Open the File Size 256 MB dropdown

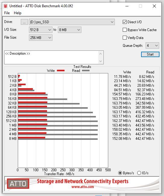tap(41, 38)
